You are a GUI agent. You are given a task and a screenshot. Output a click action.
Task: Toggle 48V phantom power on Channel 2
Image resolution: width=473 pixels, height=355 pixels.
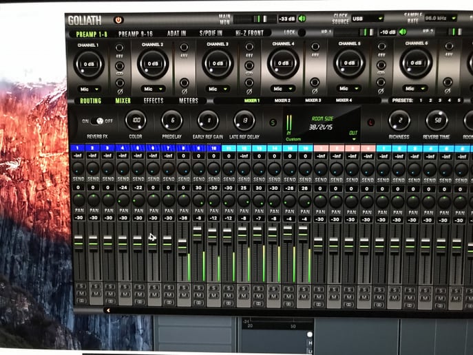tap(184, 47)
